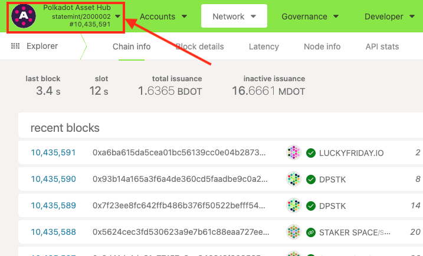This screenshot has height=256, width=423.
Task: Open the Latency tab
Action: click(264, 46)
